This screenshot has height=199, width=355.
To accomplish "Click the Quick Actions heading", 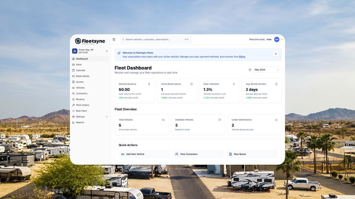I will click(x=128, y=145).
